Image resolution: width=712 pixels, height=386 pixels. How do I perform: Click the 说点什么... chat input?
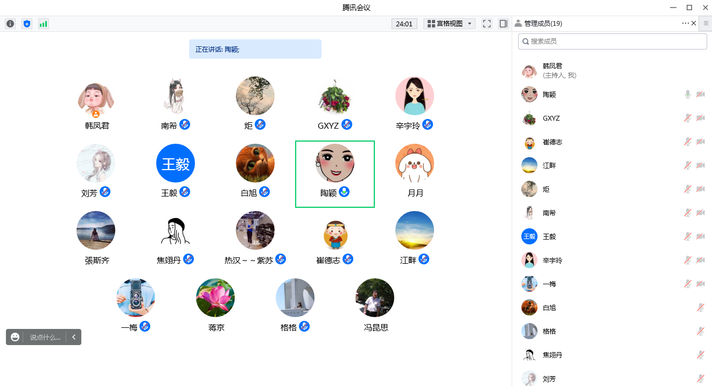pos(45,337)
